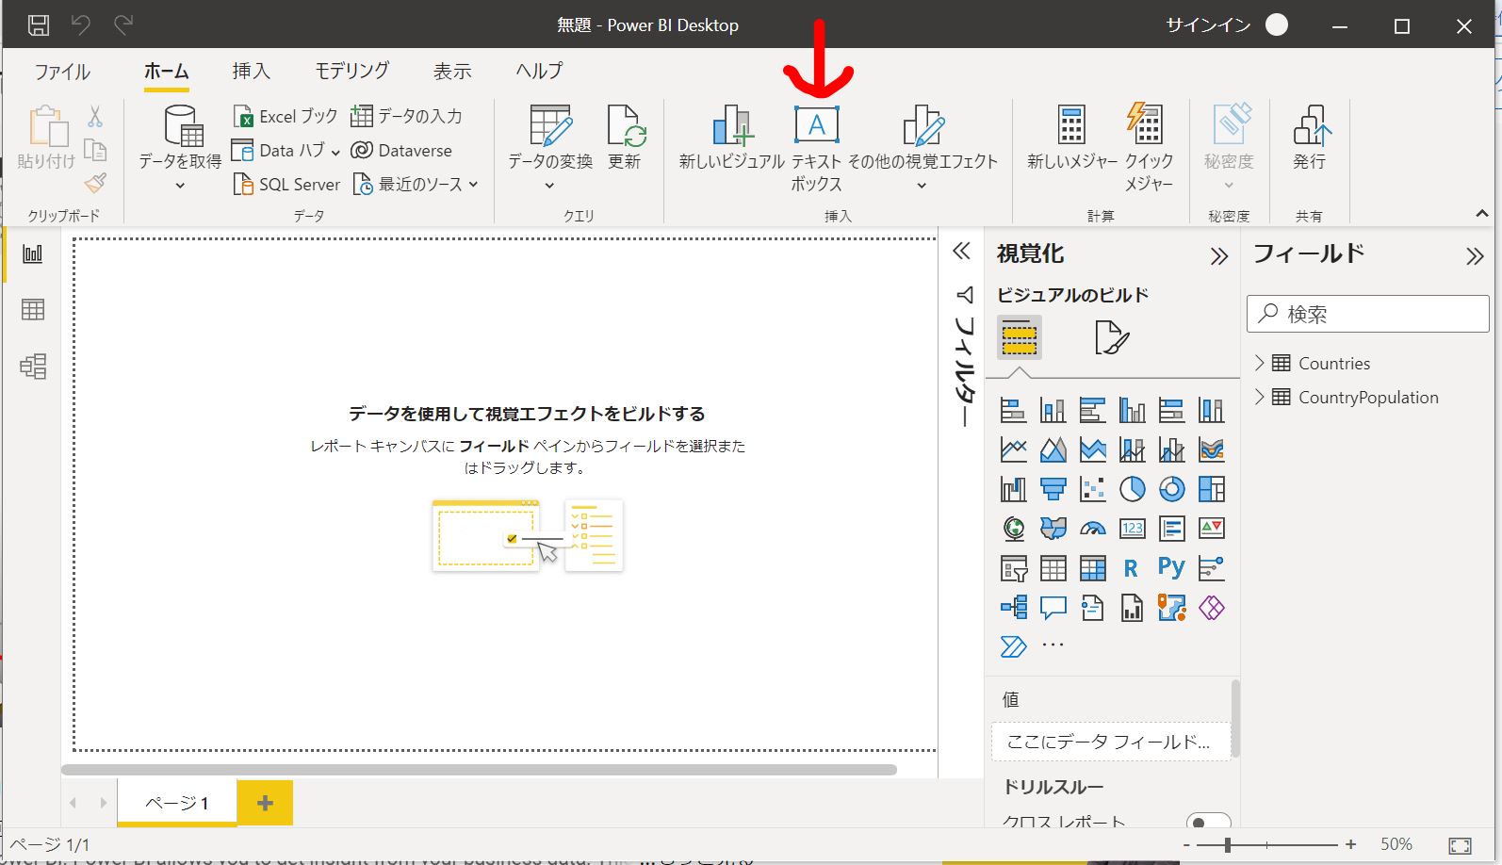
Task: Click Quick Measure (クイック メジャー) icon
Action: click(x=1146, y=123)
